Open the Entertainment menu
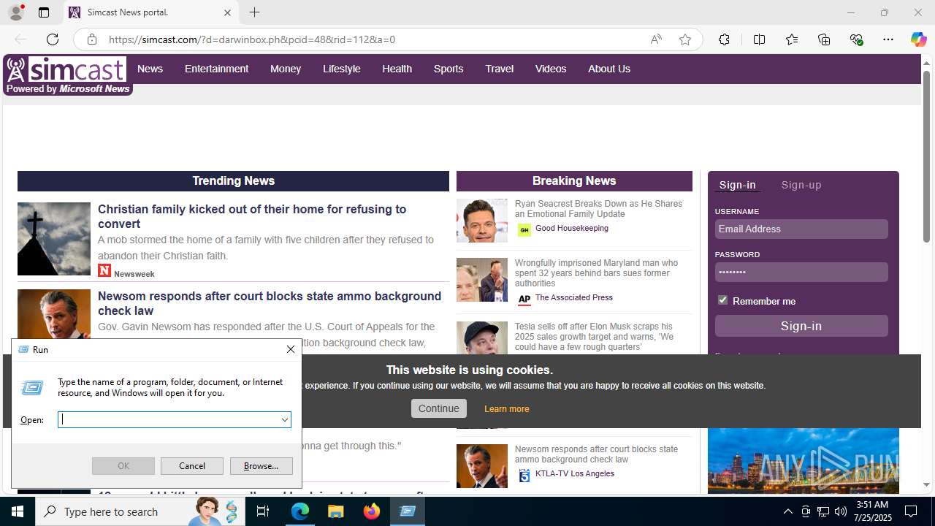Viewport: 935px width, 526px height. [216, 69]
